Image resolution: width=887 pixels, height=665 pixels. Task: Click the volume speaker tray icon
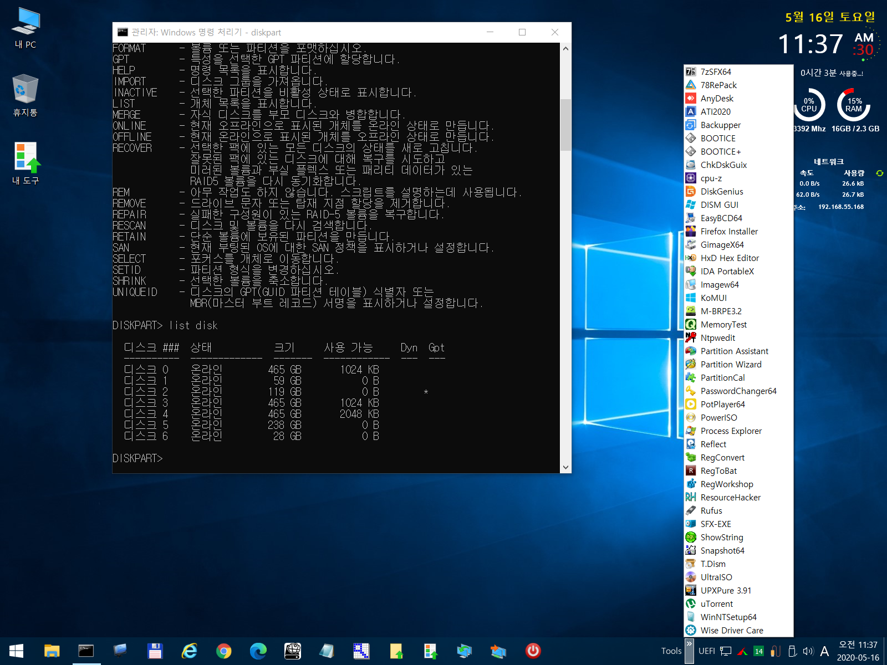(x=808, y=651)
